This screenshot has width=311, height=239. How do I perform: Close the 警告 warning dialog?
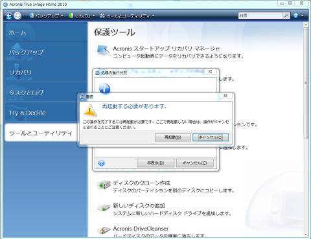[225, 96]
